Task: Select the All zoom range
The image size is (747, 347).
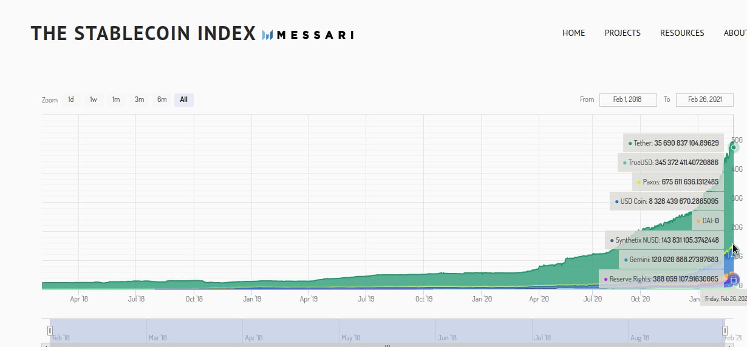Action: pyautogui.click(x=184, y=99)
